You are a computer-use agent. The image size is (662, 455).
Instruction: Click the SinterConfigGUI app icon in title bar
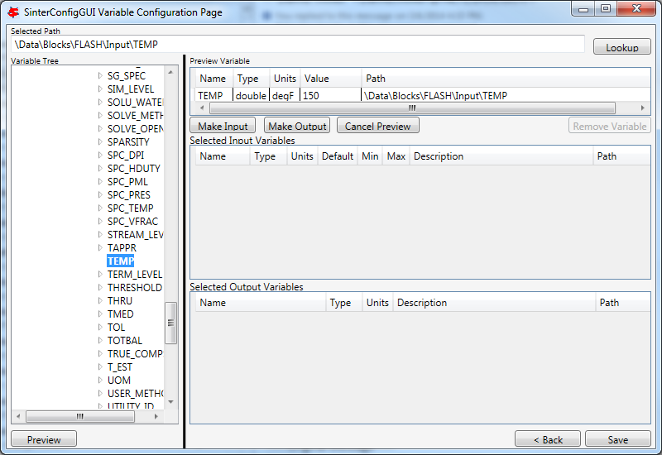pos(13,11)
